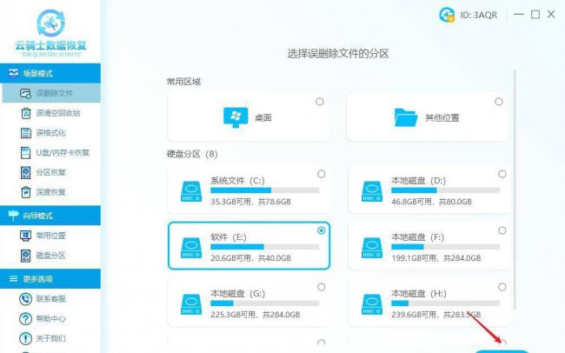
Task: Click the recycle bin icon for 误清空回收站
Action: (25, 113)
